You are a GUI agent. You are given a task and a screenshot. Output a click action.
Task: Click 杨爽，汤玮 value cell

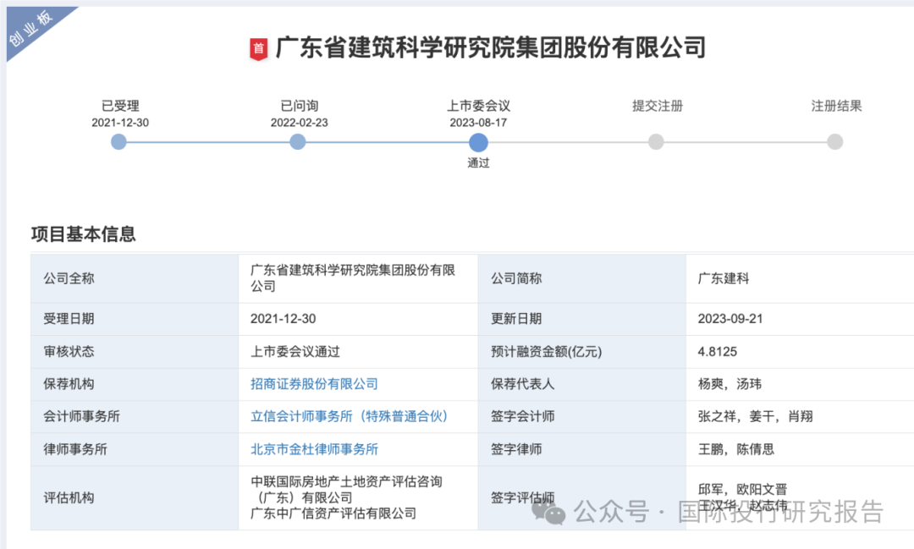tap(800, 384)
